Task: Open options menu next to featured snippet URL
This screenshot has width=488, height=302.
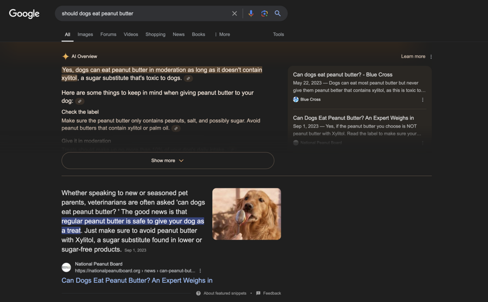Action: click(x=200, y=270)
